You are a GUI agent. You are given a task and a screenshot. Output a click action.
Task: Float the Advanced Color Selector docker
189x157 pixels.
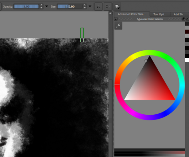click(x=183, y=19)
